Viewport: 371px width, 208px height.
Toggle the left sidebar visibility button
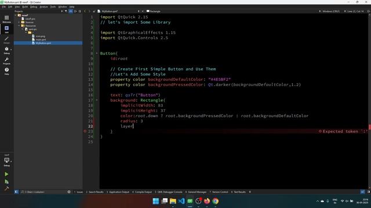click(16, 192)
